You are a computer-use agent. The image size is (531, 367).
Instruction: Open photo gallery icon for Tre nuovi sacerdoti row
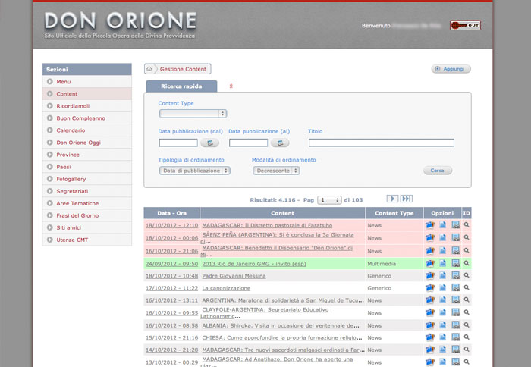[x=430, y=350]
